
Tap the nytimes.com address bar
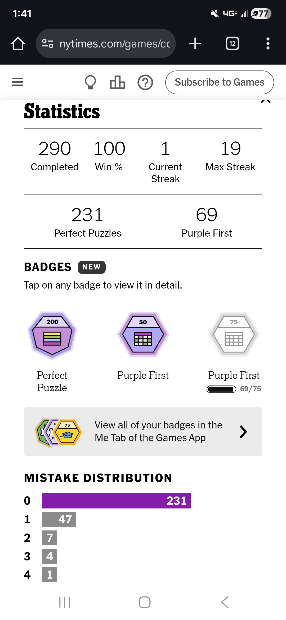tap(114, 43)
